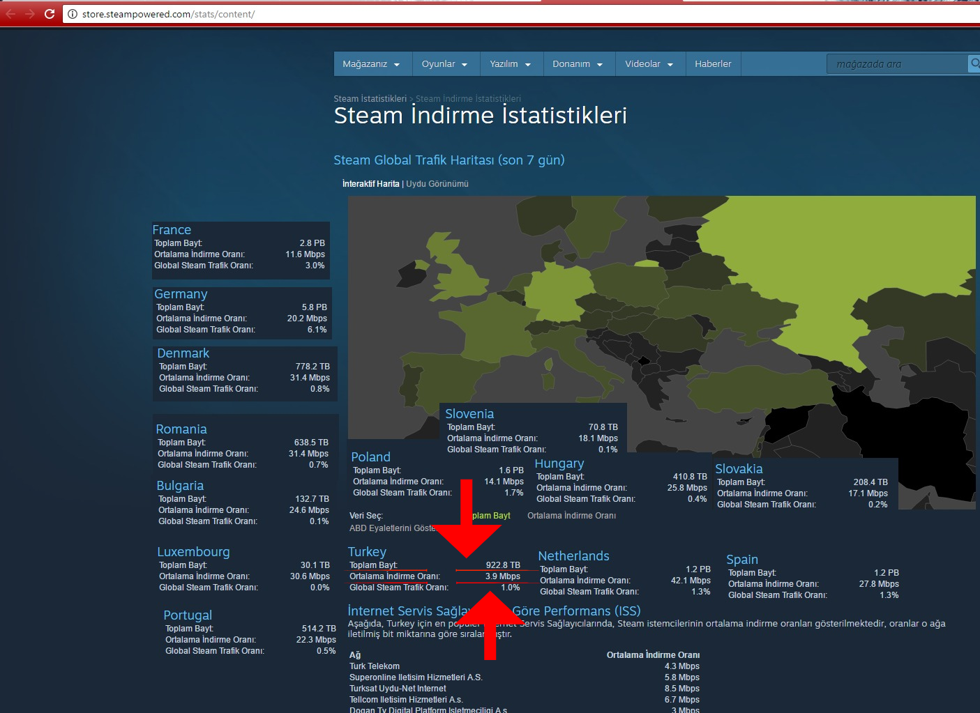This screenshot has width=980, height=713.
Task: Click the Turk Telekom 4.3 Mbps value
Action: coord(682,666)
